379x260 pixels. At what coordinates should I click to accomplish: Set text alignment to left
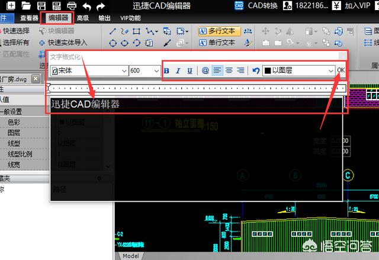point(217,70)
